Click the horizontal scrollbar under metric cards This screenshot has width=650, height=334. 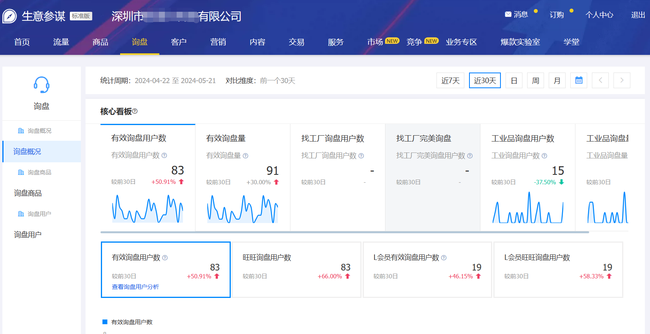pos(345,232)
